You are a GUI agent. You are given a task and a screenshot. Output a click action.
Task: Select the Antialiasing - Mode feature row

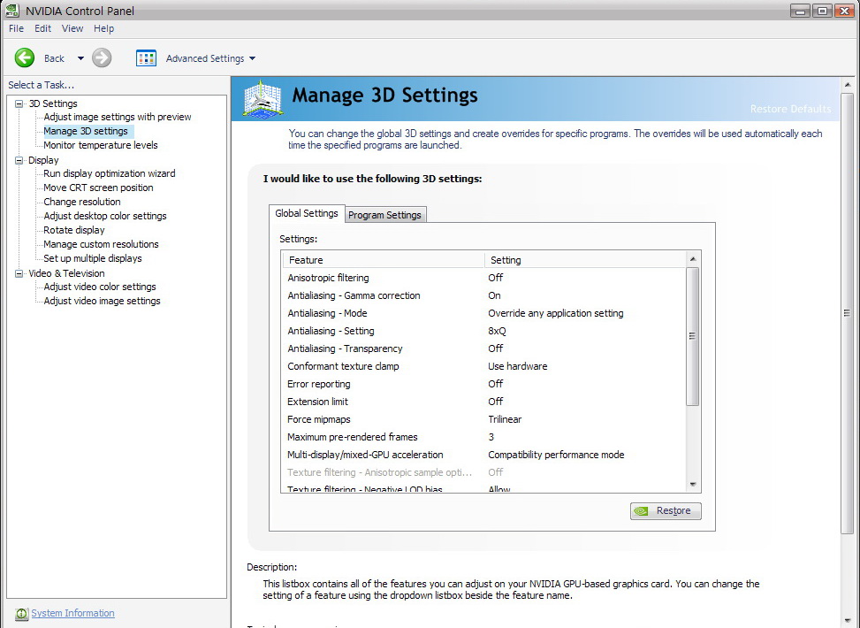(x=483, y=313)
